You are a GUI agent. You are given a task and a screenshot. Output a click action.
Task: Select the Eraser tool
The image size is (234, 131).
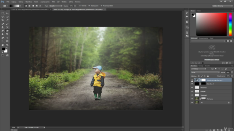3,31
